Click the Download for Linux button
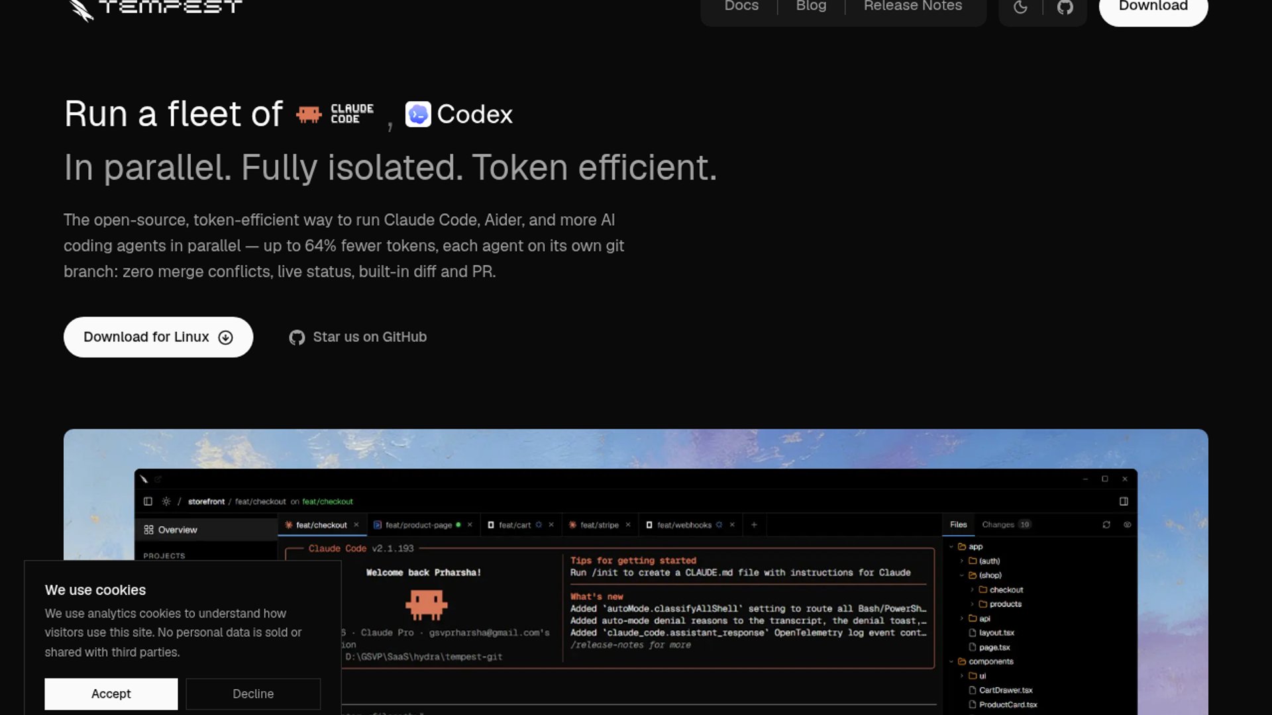This screenshot has height=715, width=1272. pos(158,337)
